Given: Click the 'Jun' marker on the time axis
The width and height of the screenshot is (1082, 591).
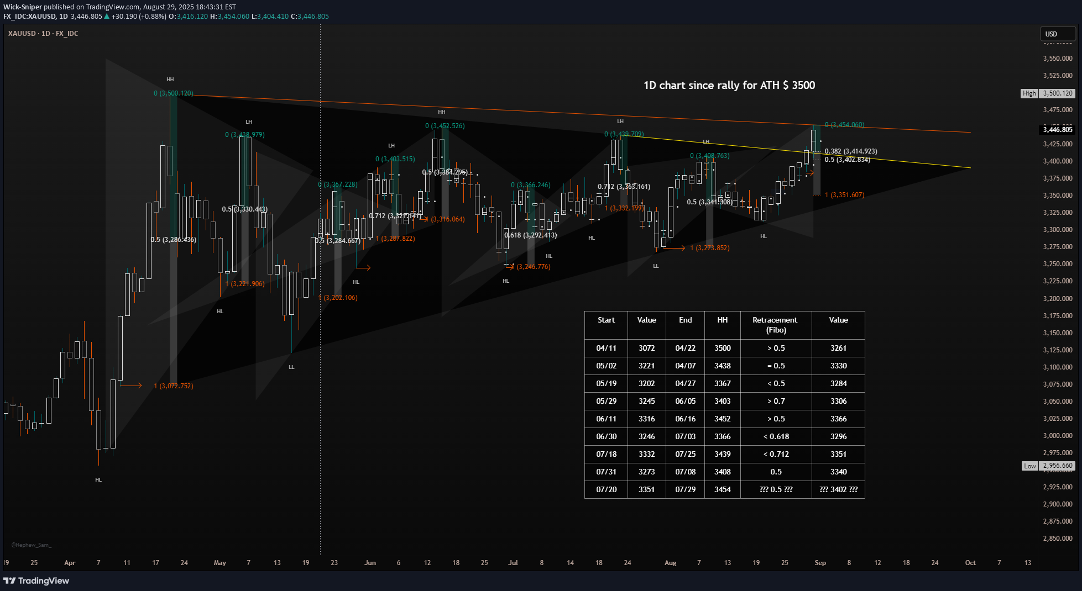Looking at the screenshot, I should click(x=370, y=563).
